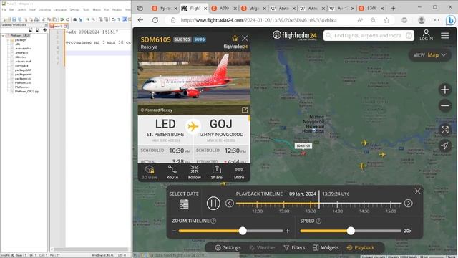Pause the flight playback

click(x=213, y=203)
